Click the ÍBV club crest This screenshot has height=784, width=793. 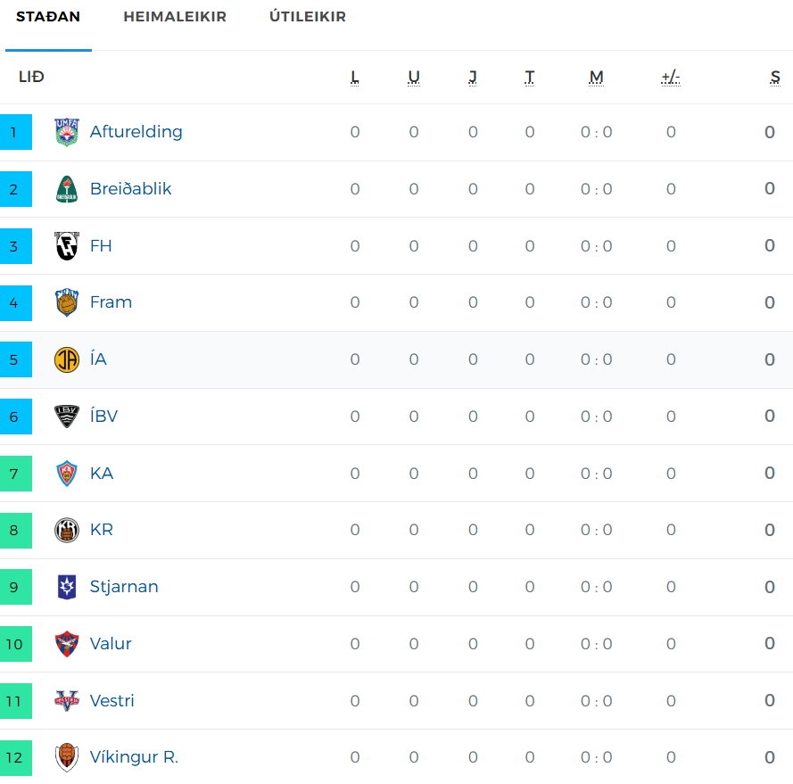coord(67,417)
